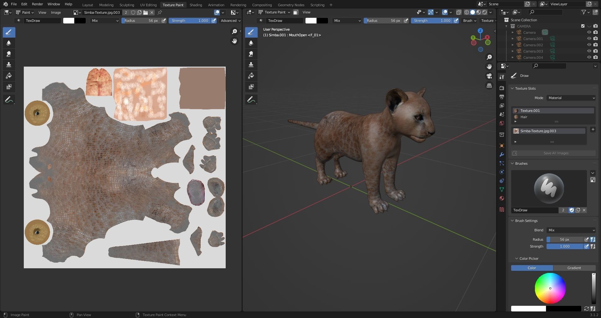This screenshot has width=601, height=318.
Task: Click the zoom magnifier in 3D viewport
Action: pyautogui.click(x=489, y=57)
